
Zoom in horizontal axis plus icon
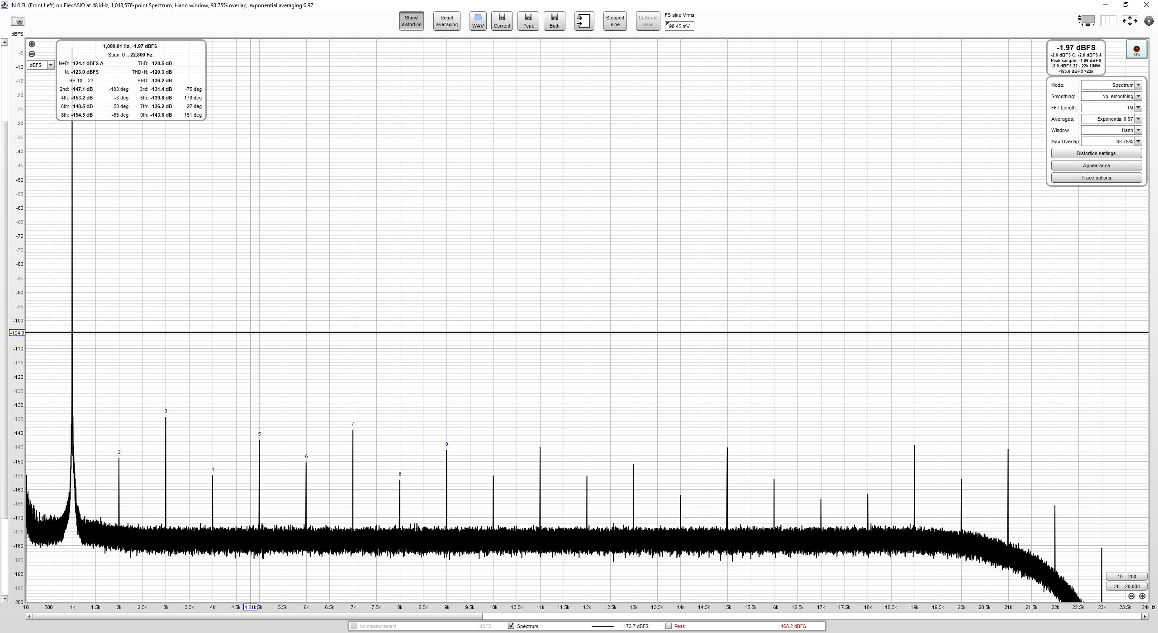click(x=1142, y=596)
